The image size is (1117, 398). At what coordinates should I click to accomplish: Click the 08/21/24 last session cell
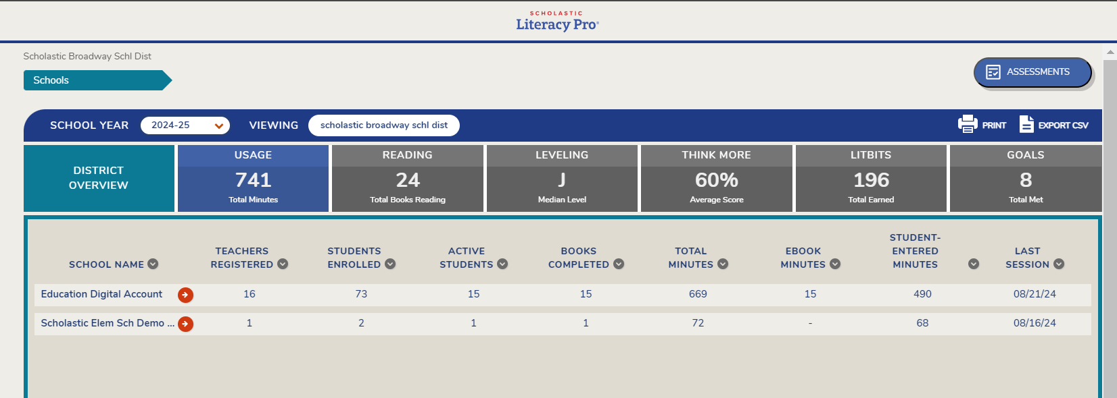coord(1035,294)
